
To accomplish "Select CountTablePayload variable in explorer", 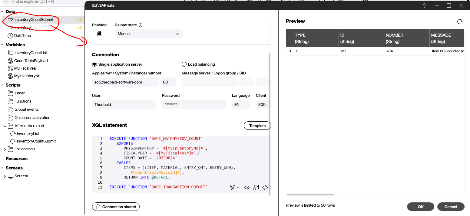I will pyautogui.click(x=31, y=61).
